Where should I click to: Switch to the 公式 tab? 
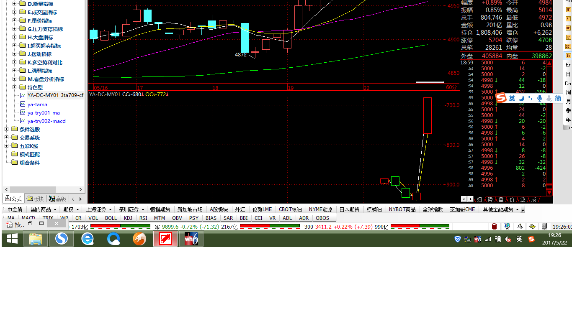point(13,199)
